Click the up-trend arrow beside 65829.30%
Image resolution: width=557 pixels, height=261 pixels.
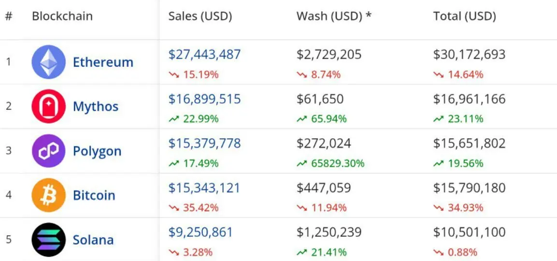[x=301, y=163]
